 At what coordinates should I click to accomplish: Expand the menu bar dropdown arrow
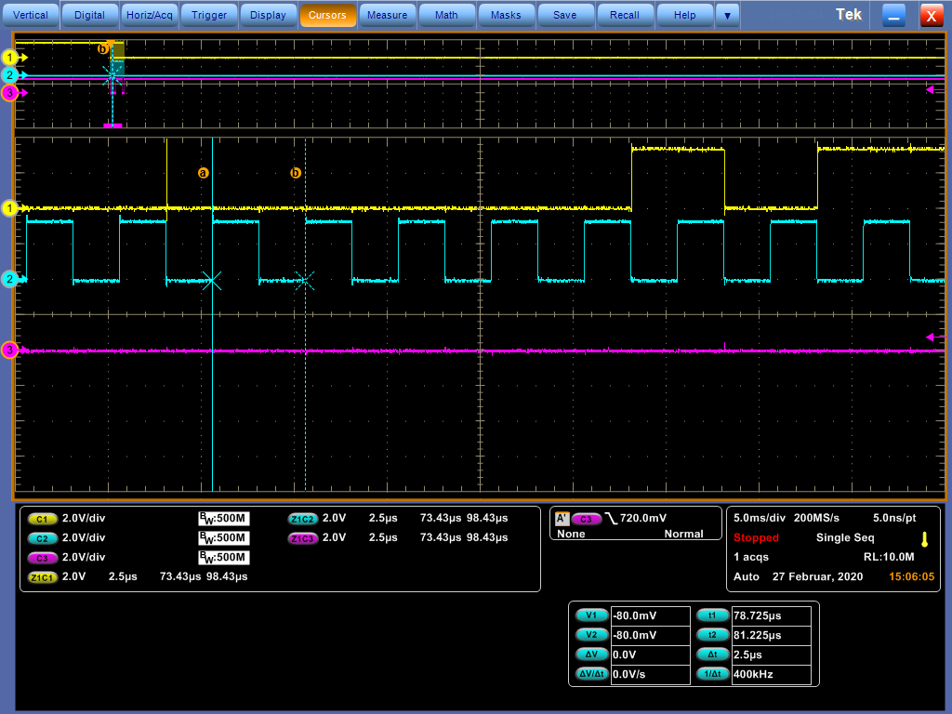(727, 15)
